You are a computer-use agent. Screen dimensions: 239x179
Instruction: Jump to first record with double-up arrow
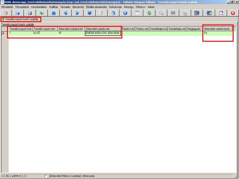[x=53, y=13]
